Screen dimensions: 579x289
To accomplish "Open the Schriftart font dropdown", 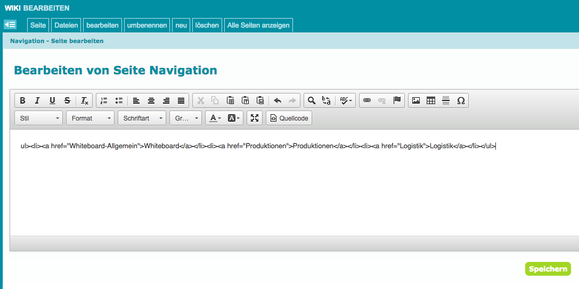I will pyautogui.click(x=142, y=118).
